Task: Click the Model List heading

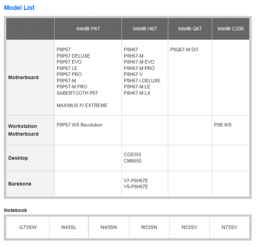Action: (19, 7)
